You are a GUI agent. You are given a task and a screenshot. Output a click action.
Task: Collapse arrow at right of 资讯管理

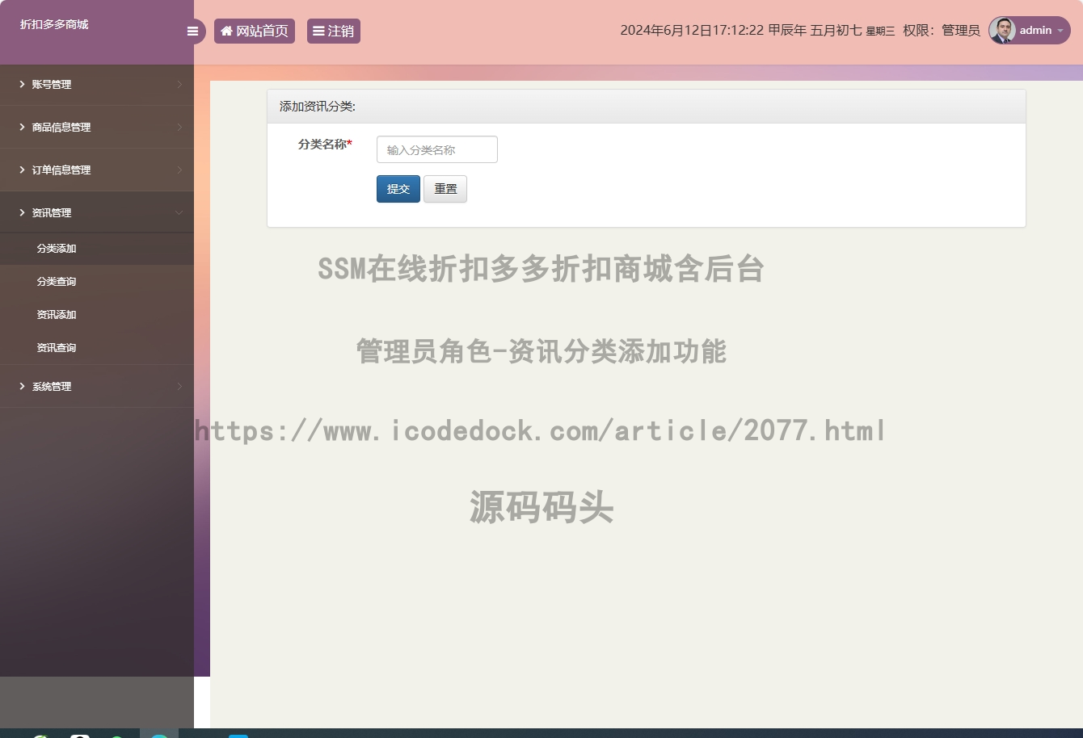(179, 212)
